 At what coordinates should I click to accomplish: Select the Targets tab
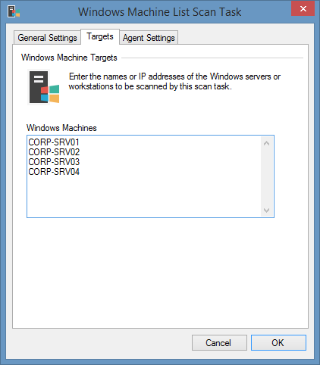point(100,36)
